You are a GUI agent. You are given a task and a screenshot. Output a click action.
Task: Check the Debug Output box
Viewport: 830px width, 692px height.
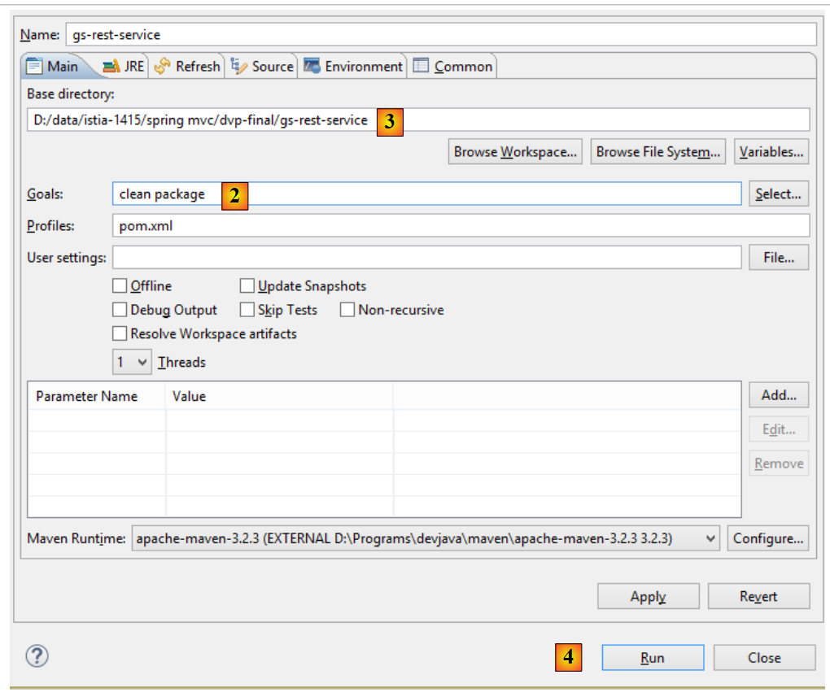(120, 310)
